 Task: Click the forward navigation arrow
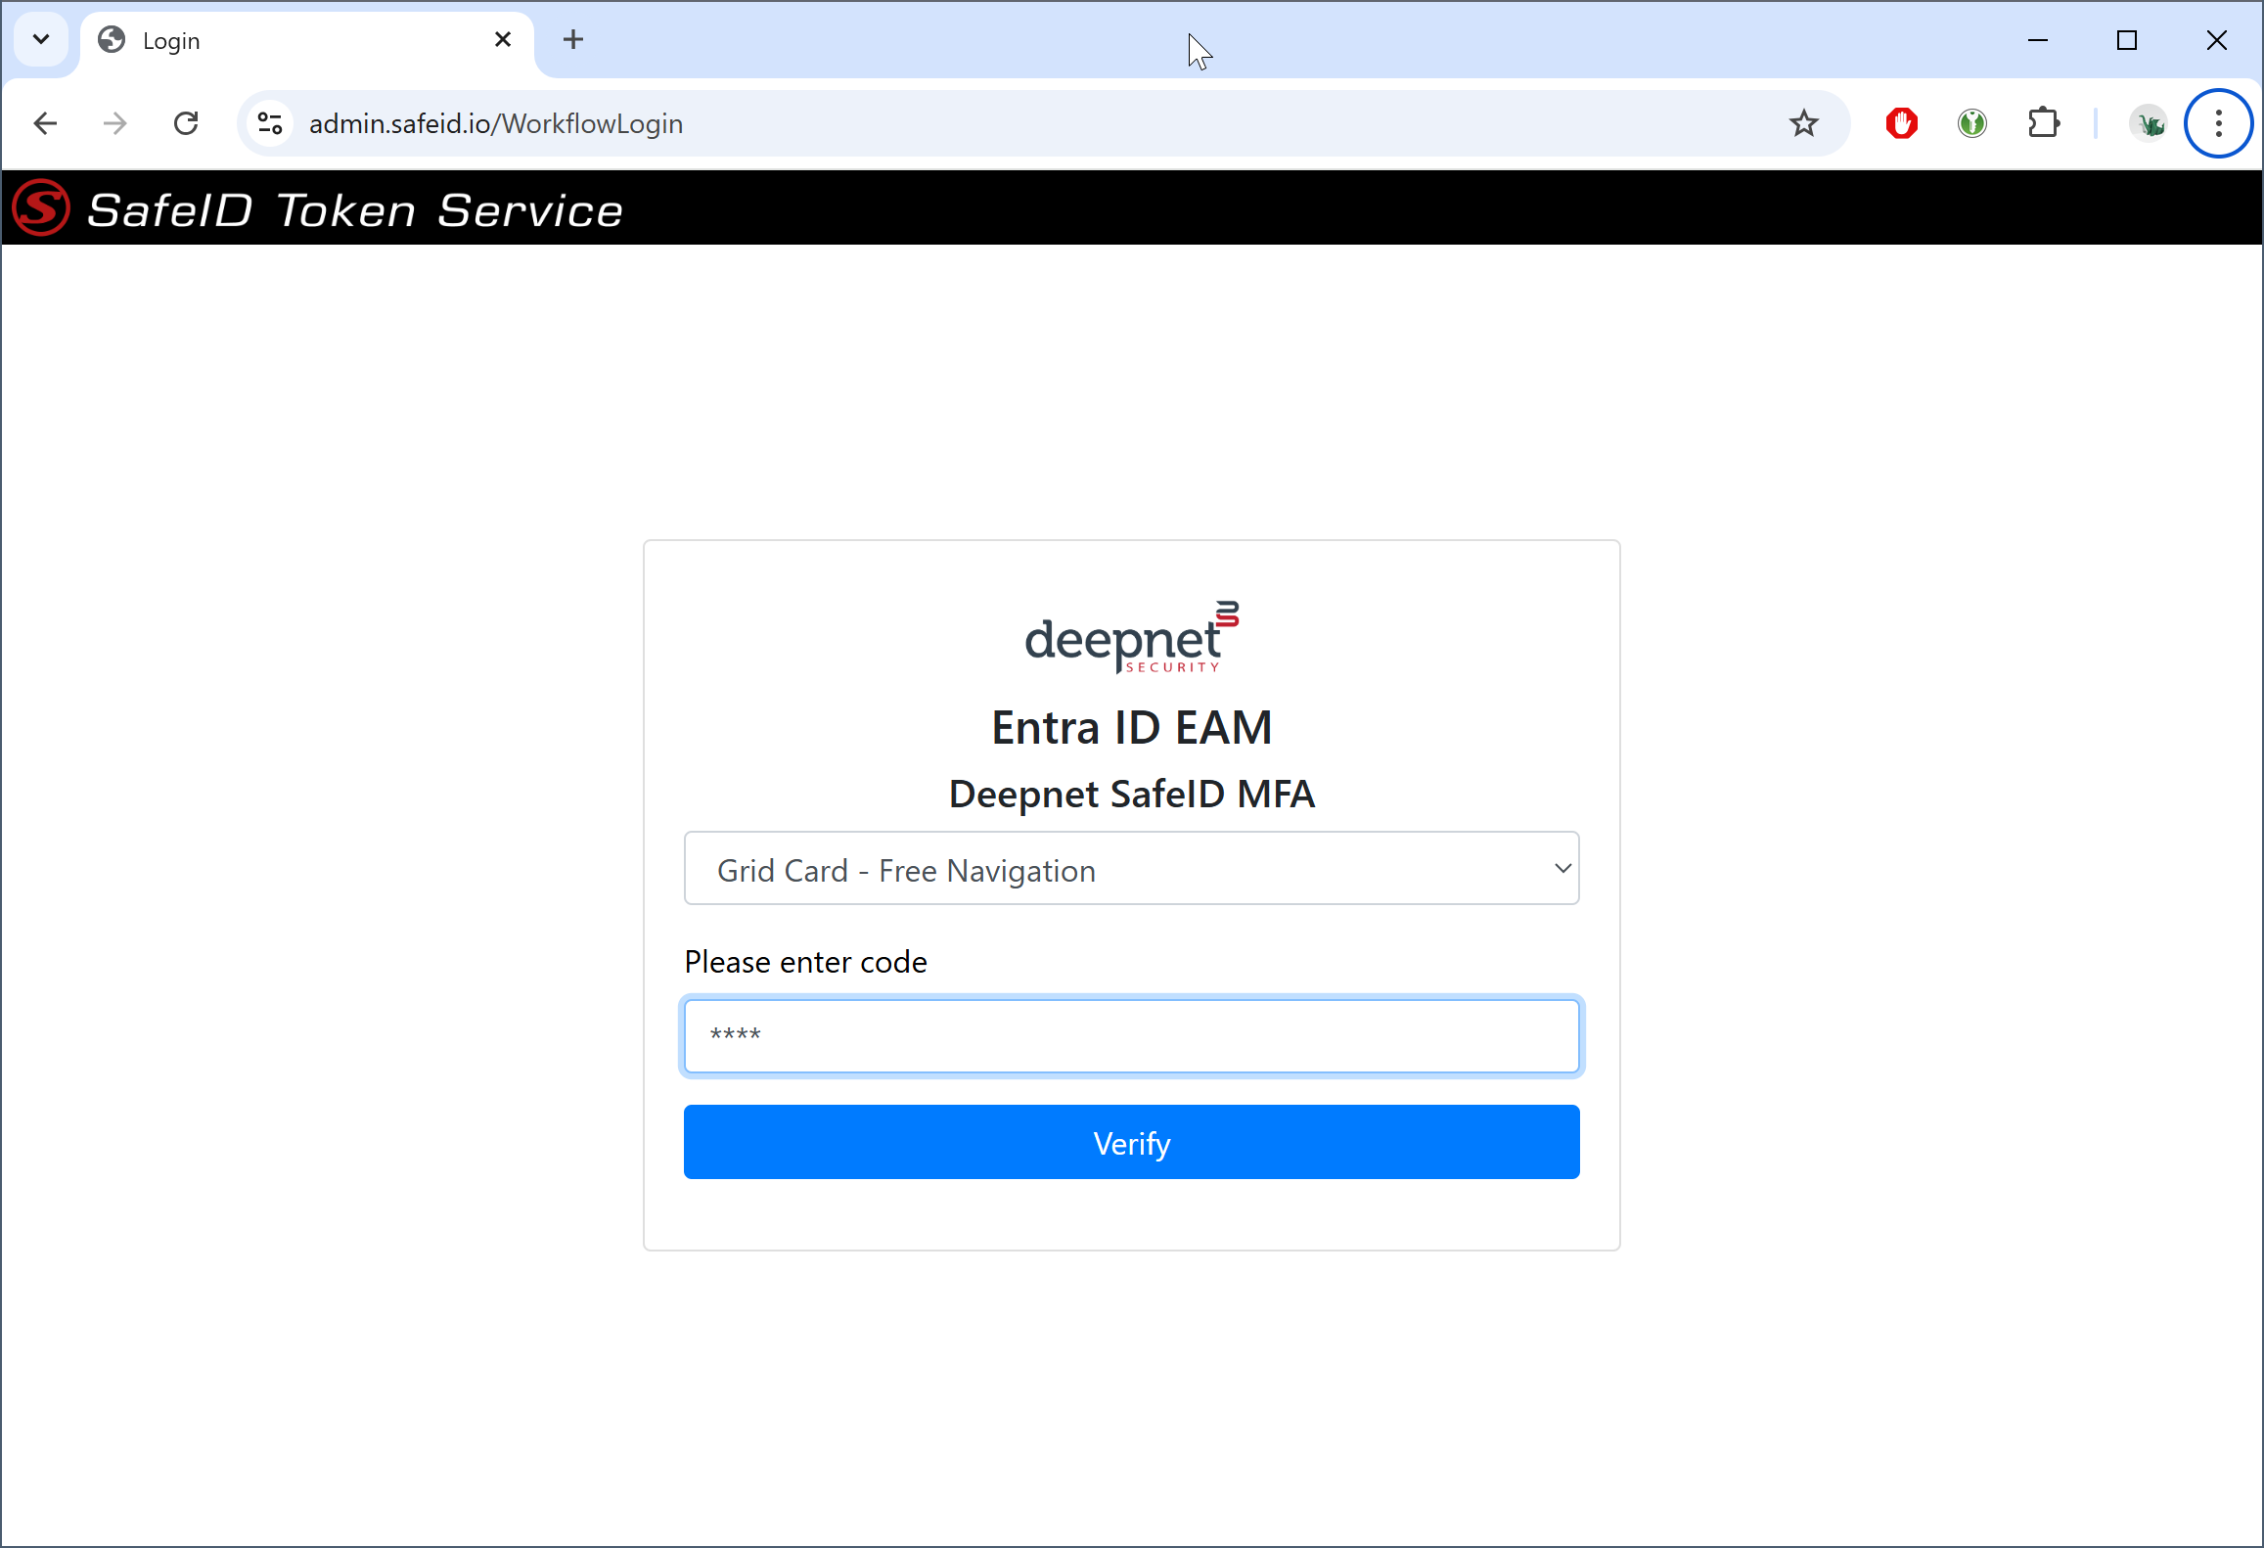coord(115,123)
